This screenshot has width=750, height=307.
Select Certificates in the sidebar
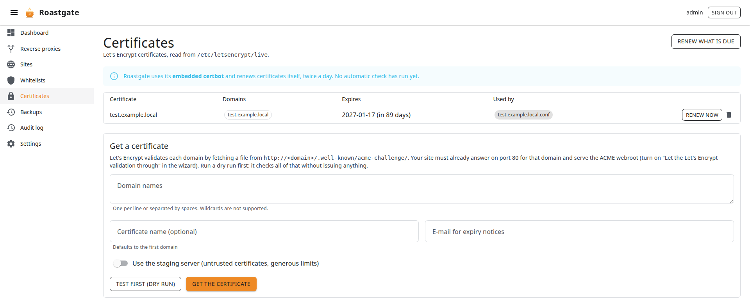(47, 96)
